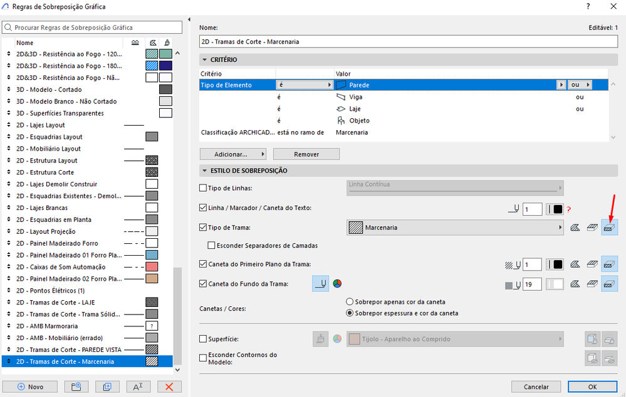Delete the selected rule with red X
The width and height of the screenshot is (626, 397).
click(169, 386)
